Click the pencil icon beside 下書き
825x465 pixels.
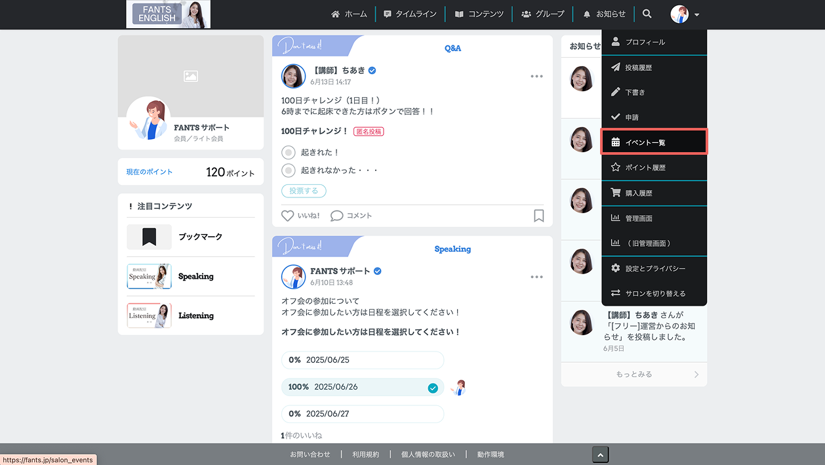(x=615, y=92)
